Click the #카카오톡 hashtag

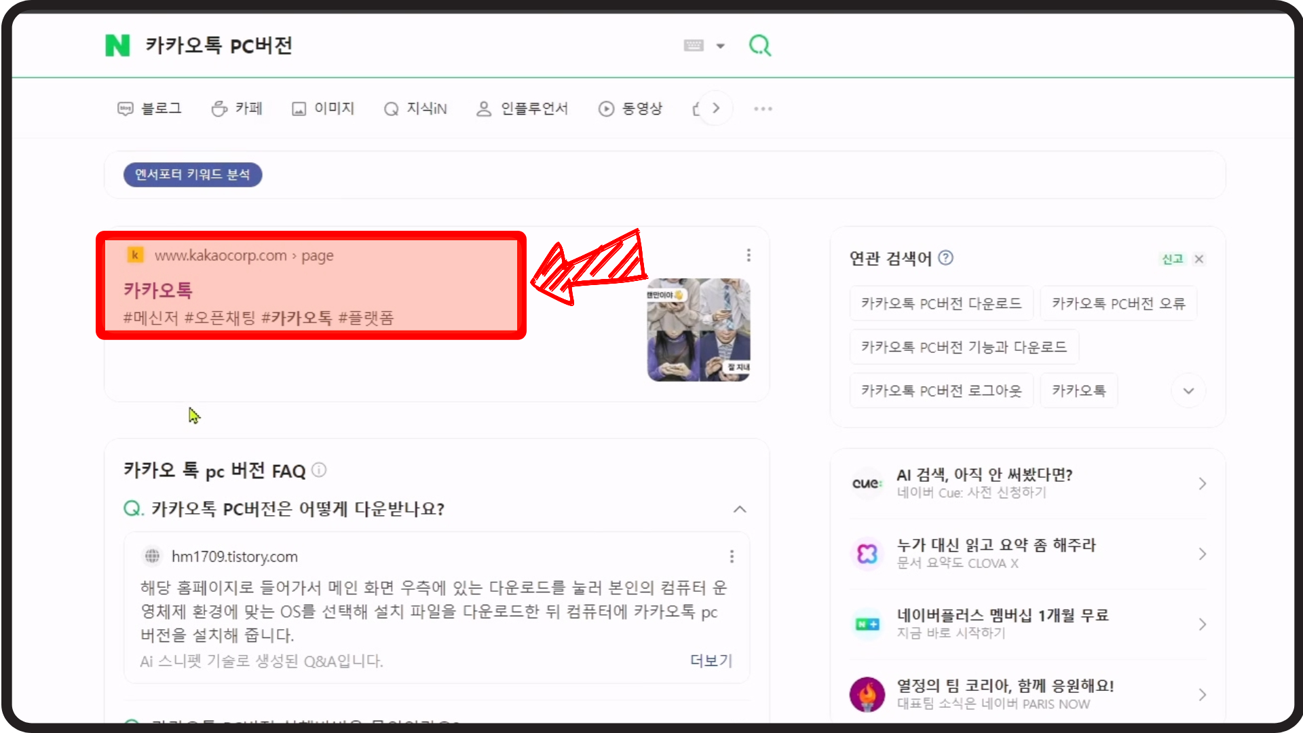[297, 318]
